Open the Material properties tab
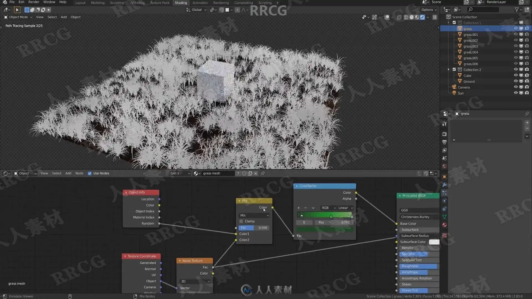Image resolution: width=532 pixels, height=299 pixels. click(x=444, y=225)
